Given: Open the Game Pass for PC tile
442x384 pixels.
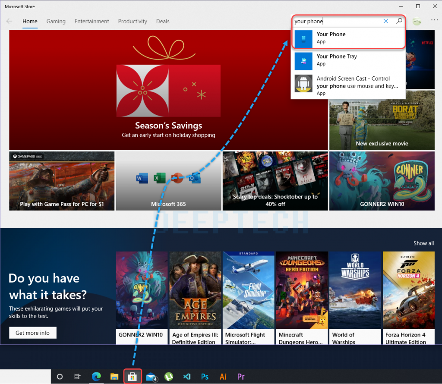Looking at the screenshot, I should pos(62,181).
